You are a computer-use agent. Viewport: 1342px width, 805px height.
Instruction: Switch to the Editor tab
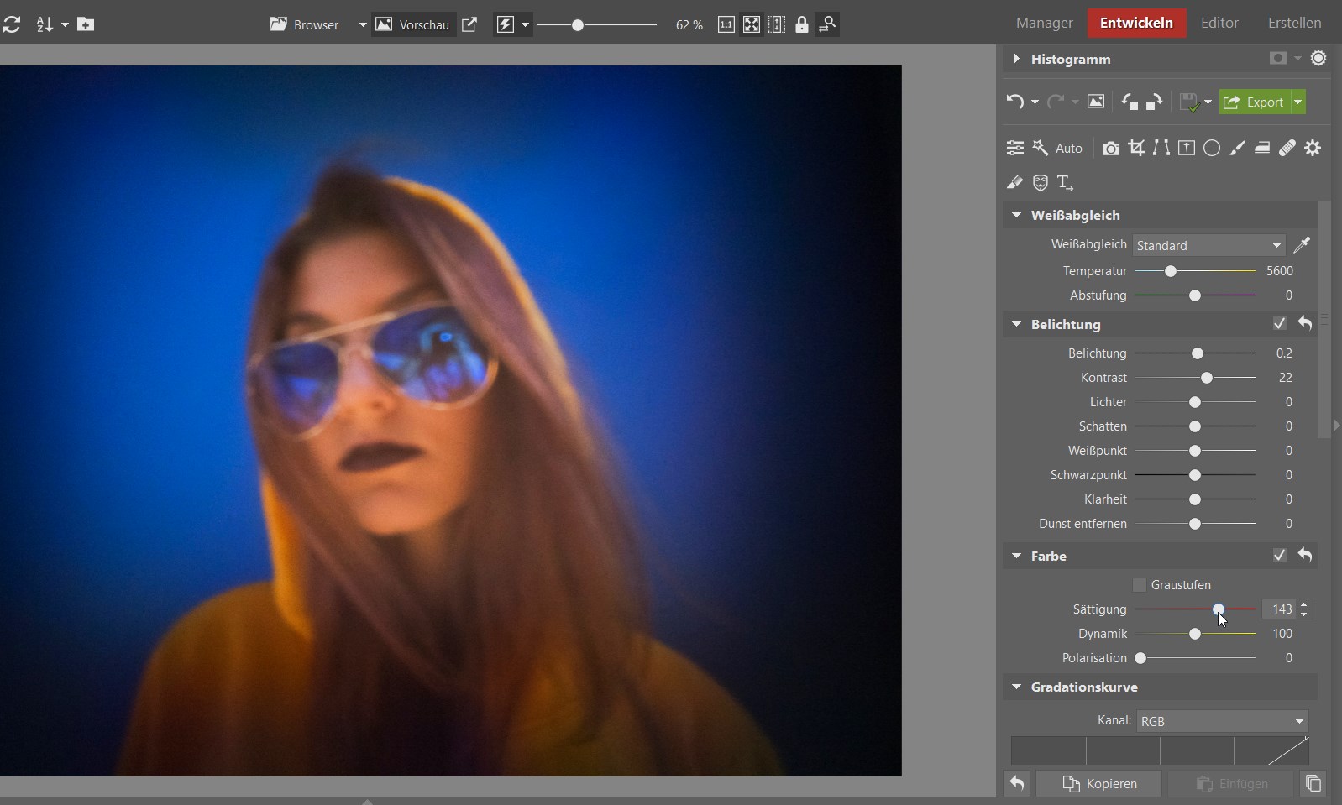tap(1219, 23)
